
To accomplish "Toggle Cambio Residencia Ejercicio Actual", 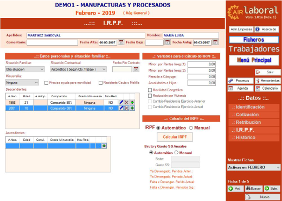I will click(150, 107).
